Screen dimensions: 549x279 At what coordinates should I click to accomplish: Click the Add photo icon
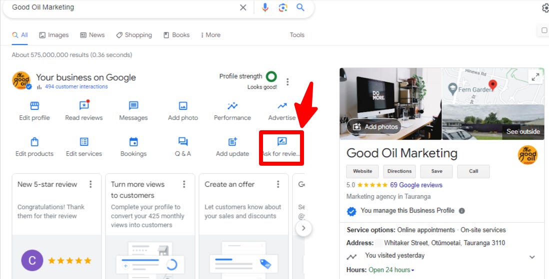[183, 106]
